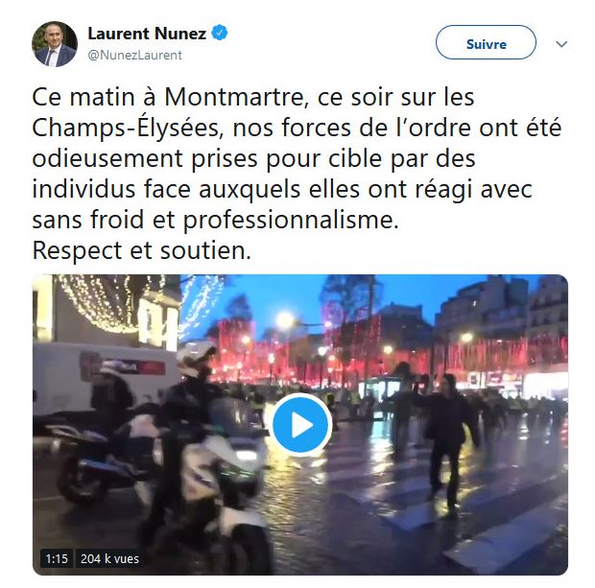Expand the tweet options chevron
Image resolution: width=595 pixels, height=588 pixels.
click(561, 44)
